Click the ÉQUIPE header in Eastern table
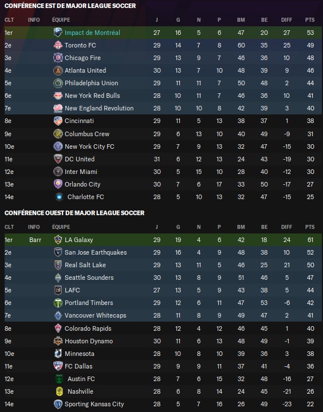This screenshot has height=412, width=323. pos(61,19)
